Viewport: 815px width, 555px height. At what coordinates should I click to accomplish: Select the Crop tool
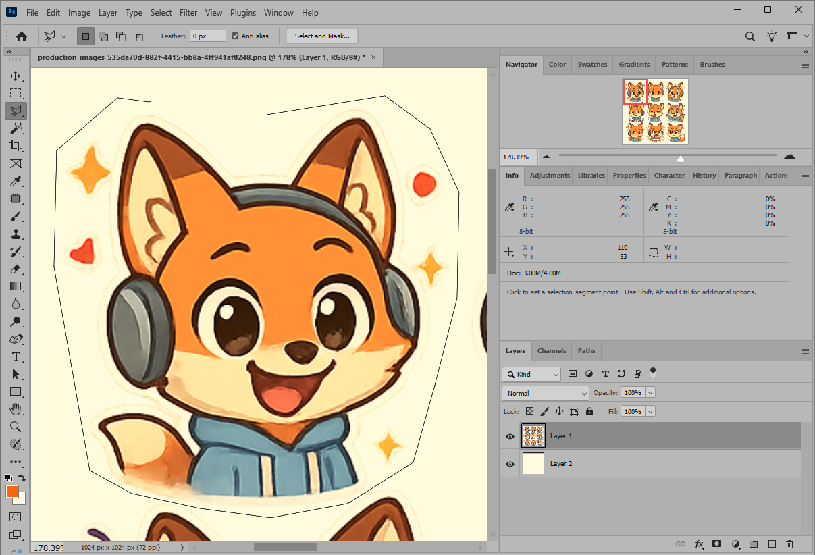click(x=16, y=146)
